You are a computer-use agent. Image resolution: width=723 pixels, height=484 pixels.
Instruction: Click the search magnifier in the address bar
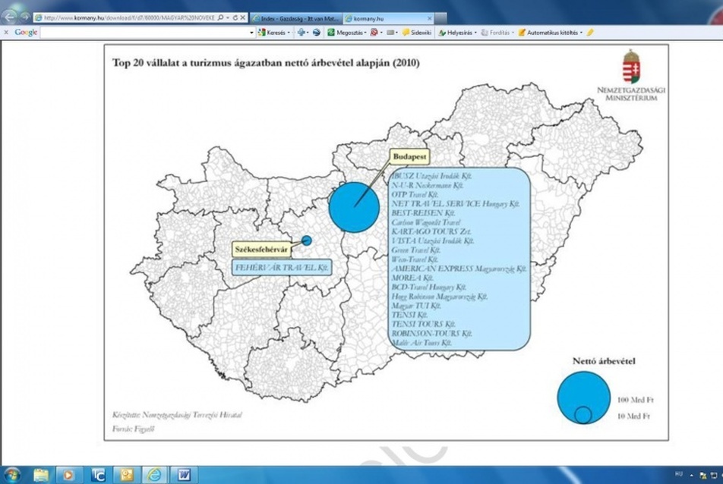220,18
